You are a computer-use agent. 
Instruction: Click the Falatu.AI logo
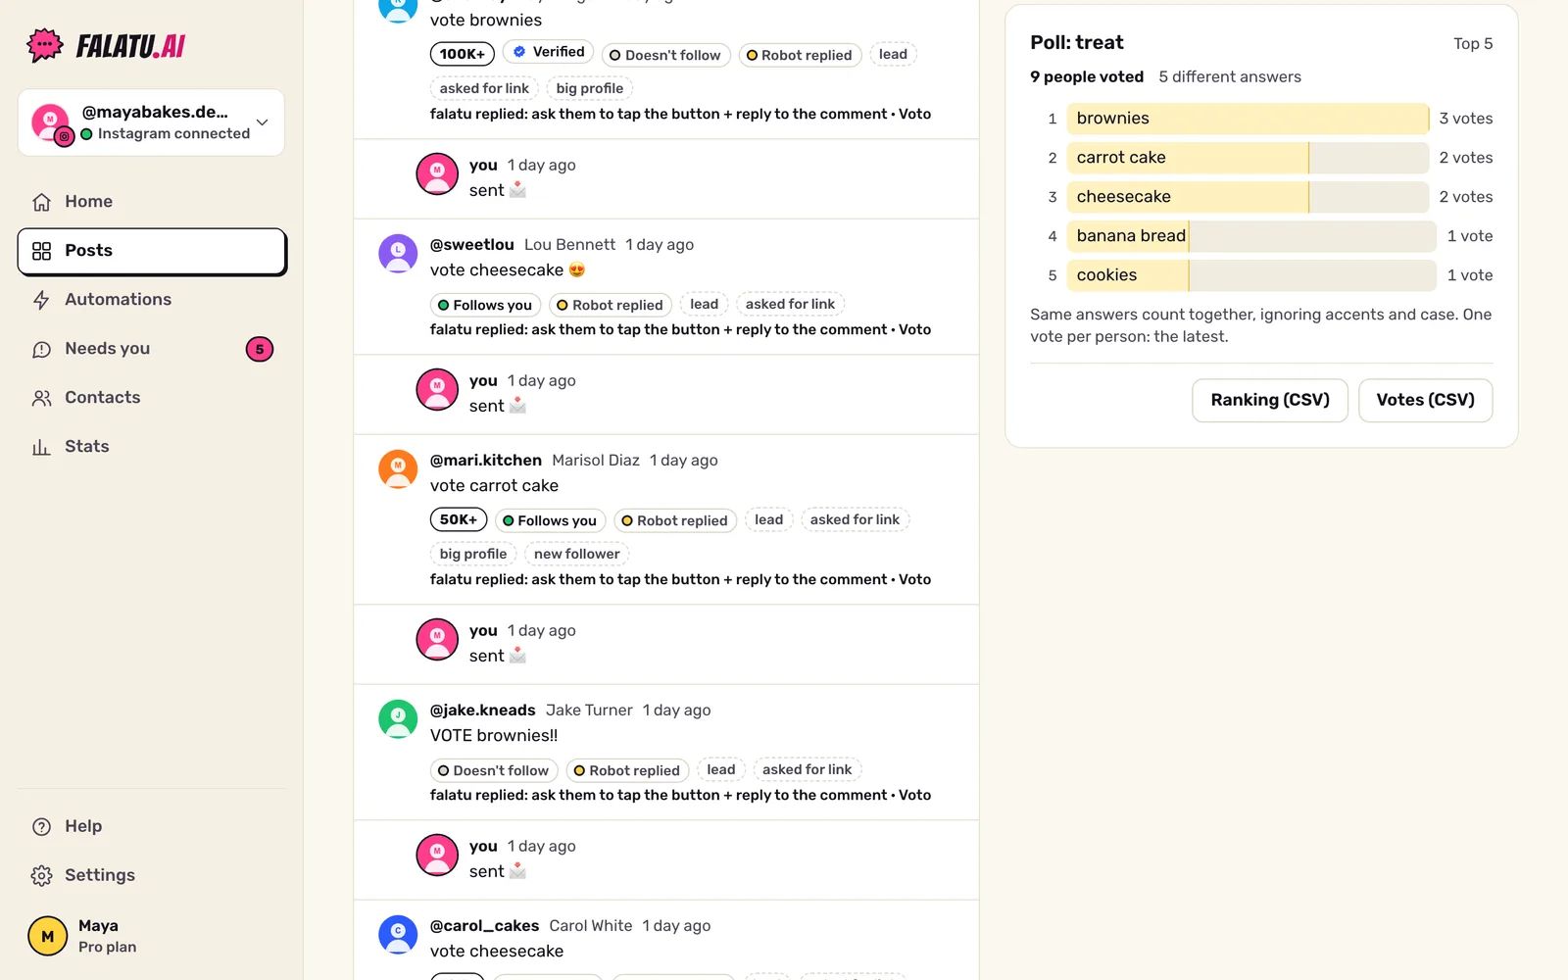(106, 45)
